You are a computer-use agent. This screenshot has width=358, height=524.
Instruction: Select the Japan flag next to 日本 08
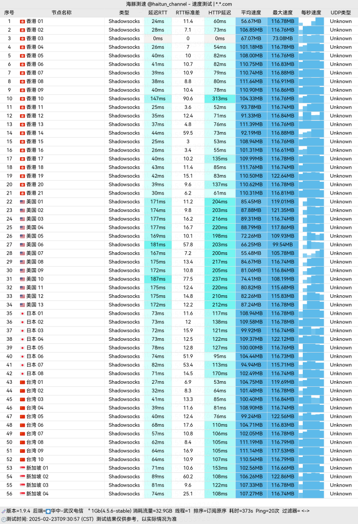click(23, 374)
